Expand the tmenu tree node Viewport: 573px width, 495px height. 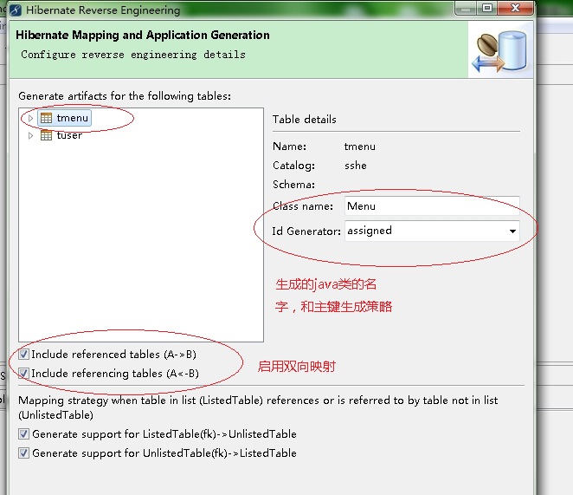click(x=30, y=118)
